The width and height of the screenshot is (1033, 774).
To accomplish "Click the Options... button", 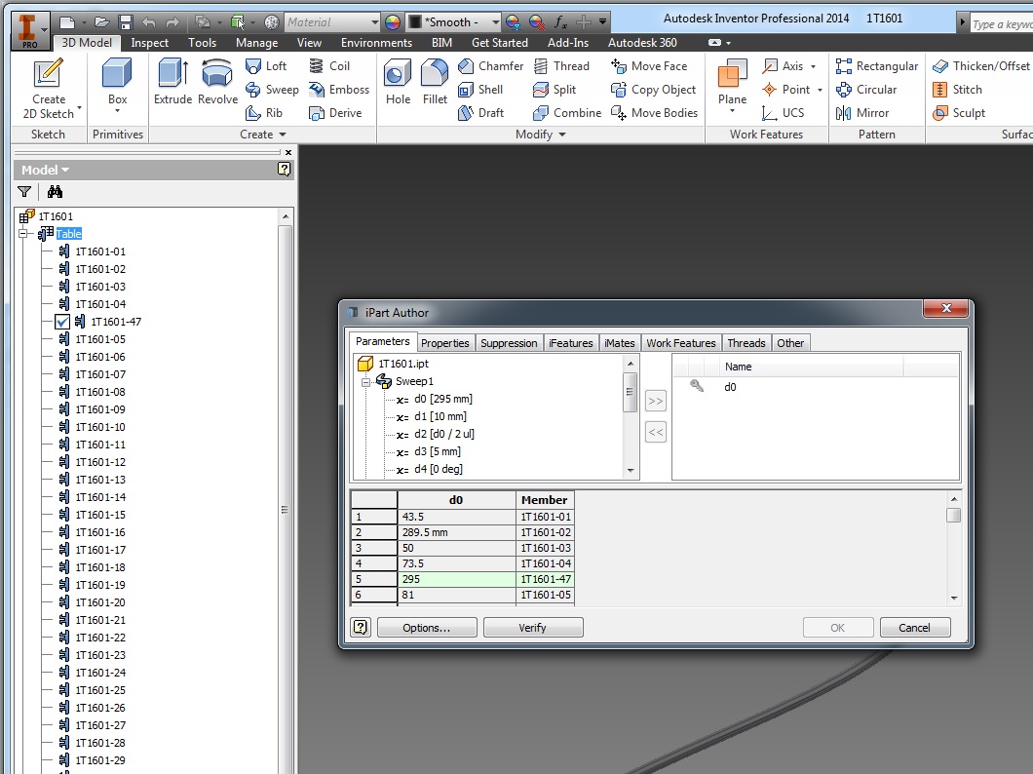I will (x=427, y=628).
